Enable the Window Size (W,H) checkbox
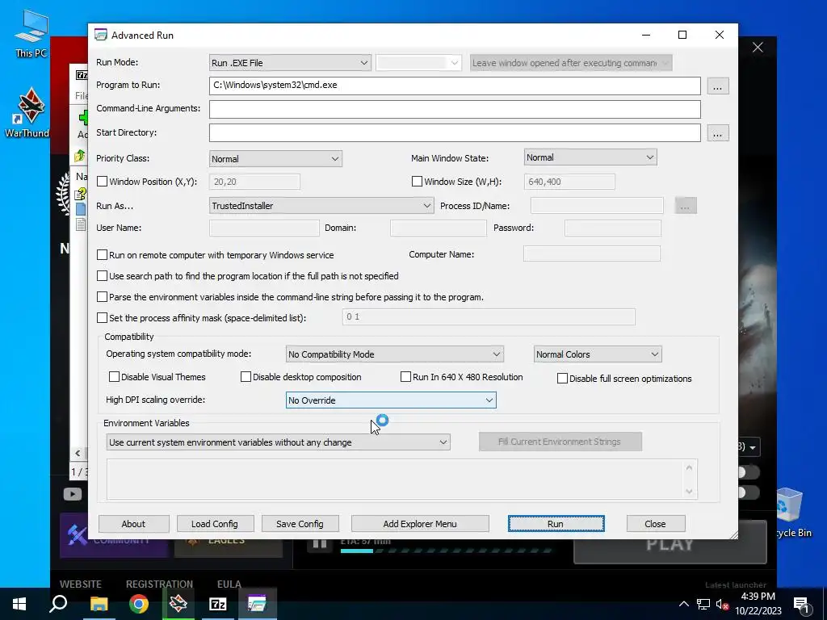 point(418,182)
